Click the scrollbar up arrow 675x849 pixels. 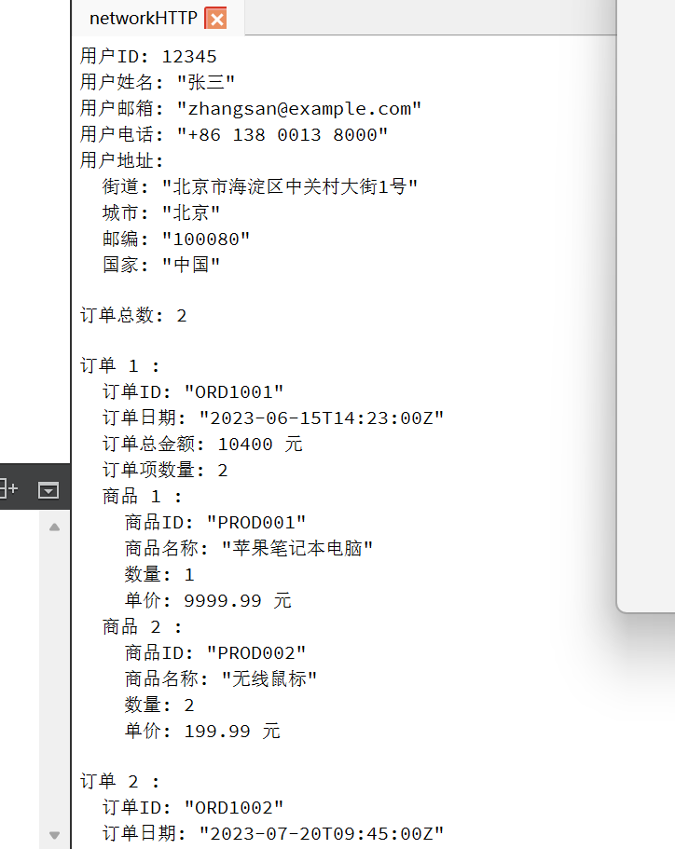click(x=54, y=527)
